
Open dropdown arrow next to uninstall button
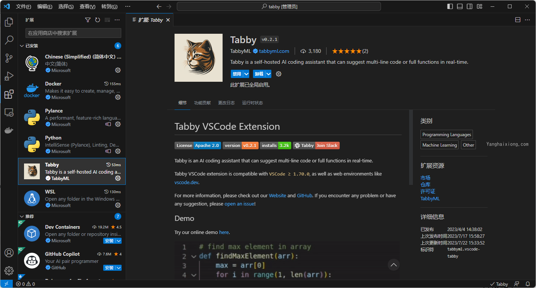268,74
